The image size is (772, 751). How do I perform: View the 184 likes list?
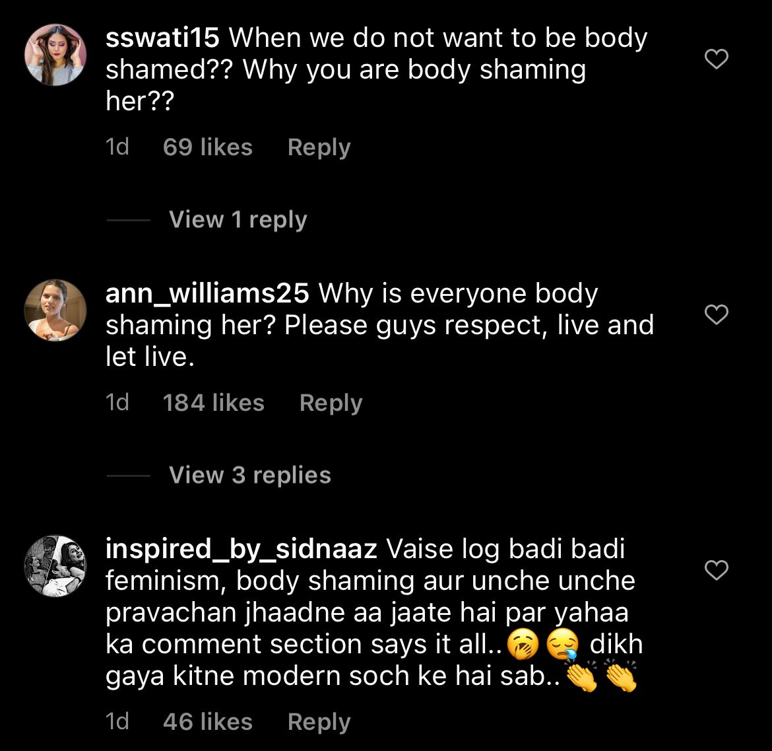coord(213,403)
